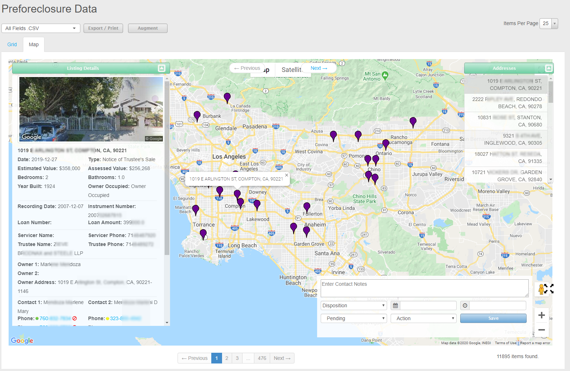The width and height of the screenshot is (570, 371).
Task: Switch map to Satellite view
Action: (x=291, y=70)
